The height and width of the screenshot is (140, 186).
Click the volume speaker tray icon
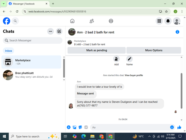click(163, 136)
